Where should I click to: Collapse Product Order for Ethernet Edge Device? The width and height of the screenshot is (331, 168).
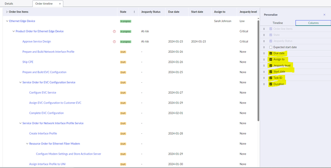tap(13, 31)
